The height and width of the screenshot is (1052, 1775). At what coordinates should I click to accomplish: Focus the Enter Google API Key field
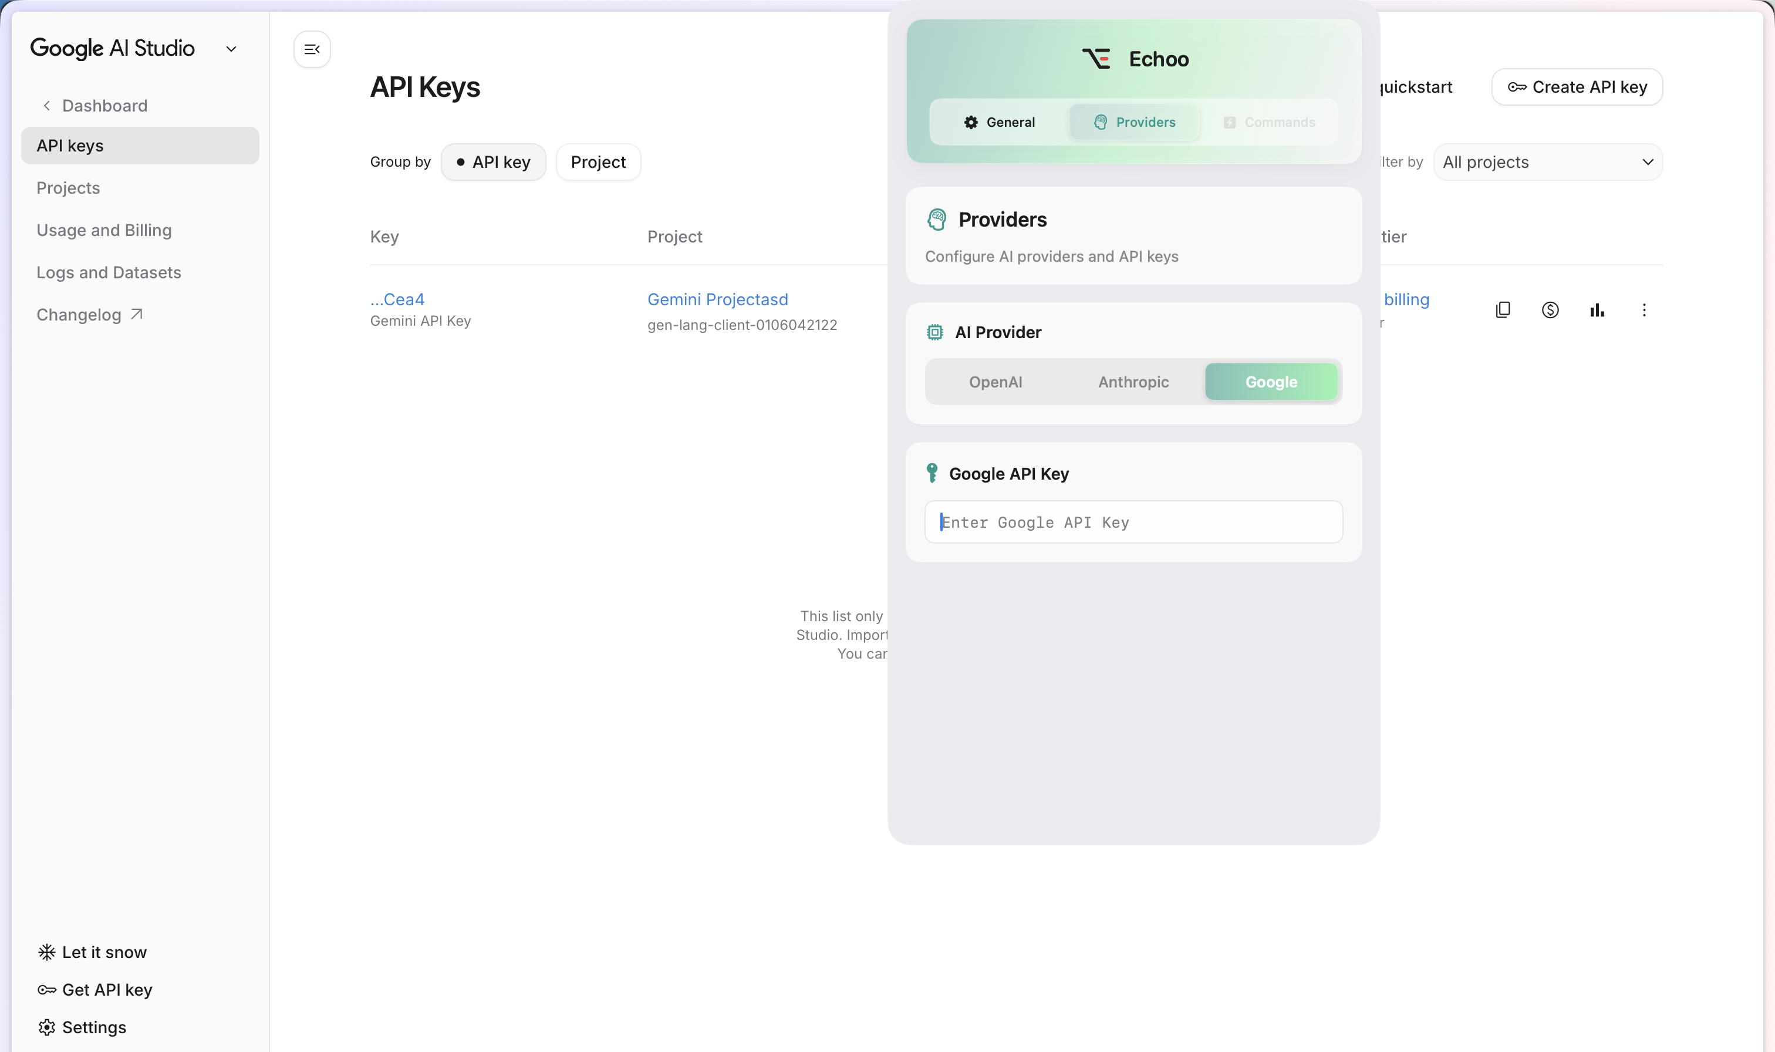[1133, 522]
